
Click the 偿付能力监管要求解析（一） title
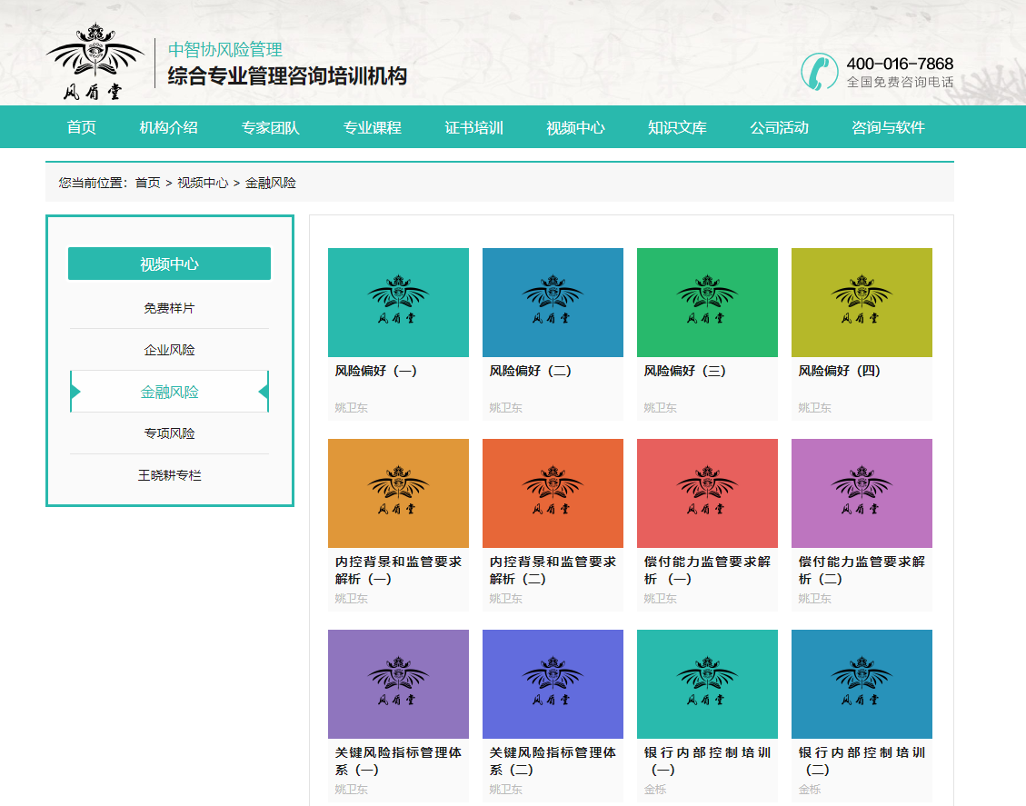(707, 571)
